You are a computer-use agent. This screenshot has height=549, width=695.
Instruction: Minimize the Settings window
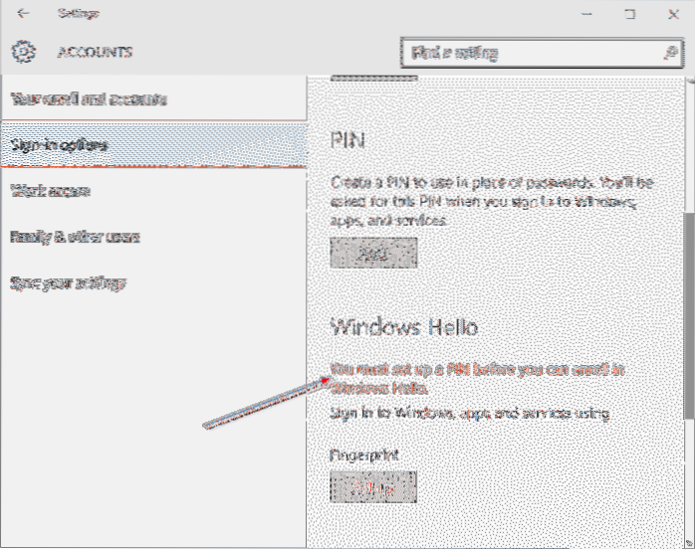click(x=586, y=14)
